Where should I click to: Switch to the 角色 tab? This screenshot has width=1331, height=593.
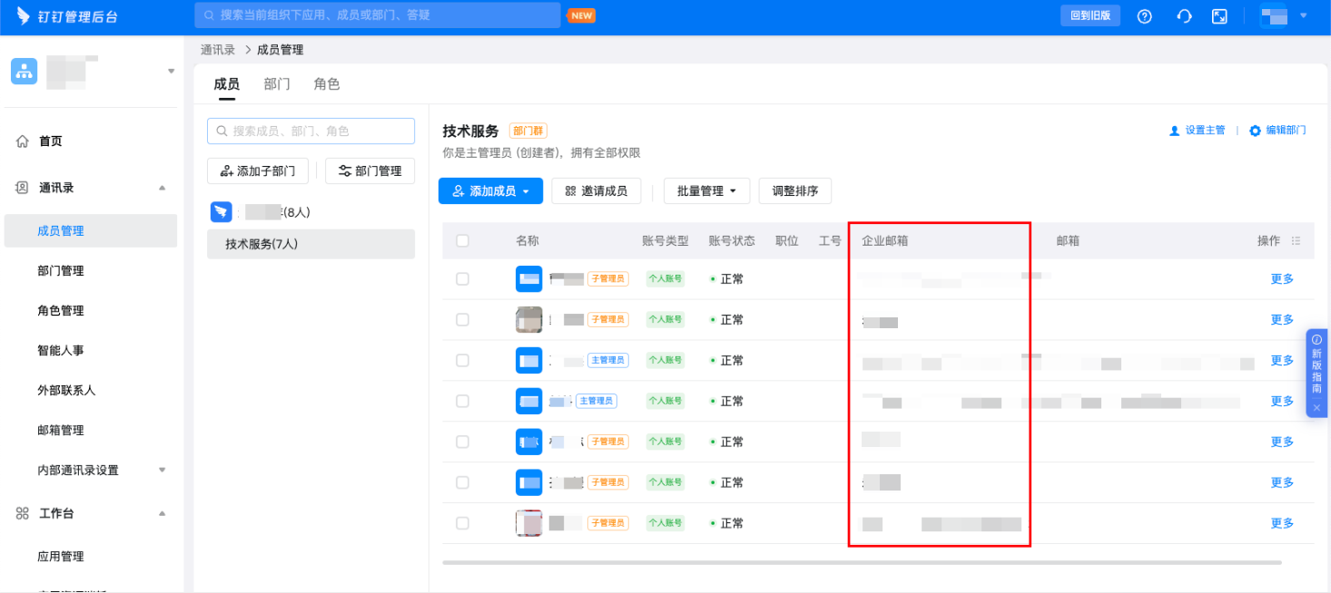pos(327,84)
